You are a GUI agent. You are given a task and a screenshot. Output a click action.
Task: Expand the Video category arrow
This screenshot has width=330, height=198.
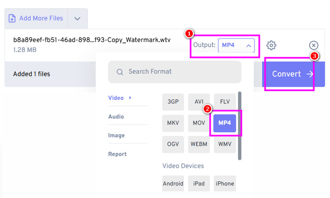pos(130,98)
